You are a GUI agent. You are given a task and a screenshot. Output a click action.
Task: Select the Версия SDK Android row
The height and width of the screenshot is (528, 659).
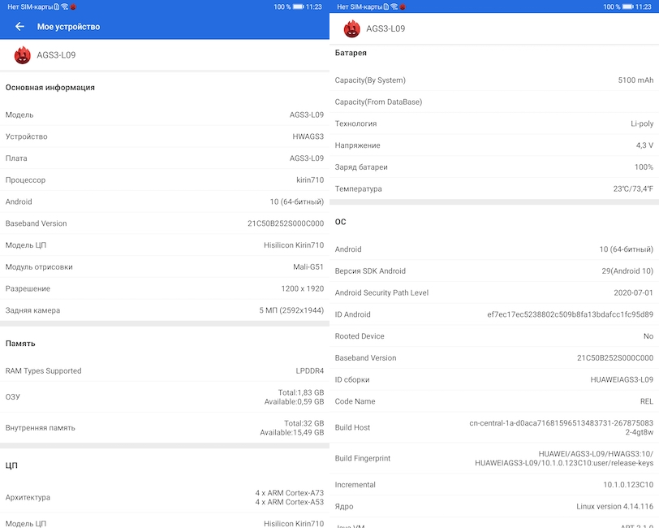click(494, 271)
